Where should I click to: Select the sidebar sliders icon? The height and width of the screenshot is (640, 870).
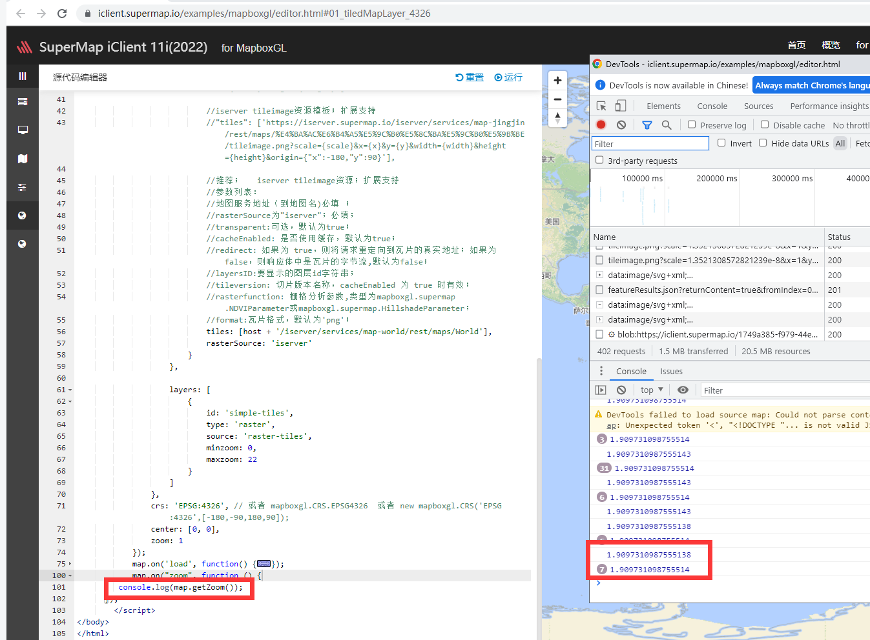point(23,187)
